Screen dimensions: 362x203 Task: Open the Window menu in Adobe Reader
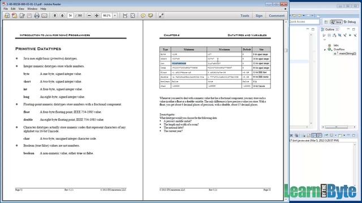[x=32, y=9]
